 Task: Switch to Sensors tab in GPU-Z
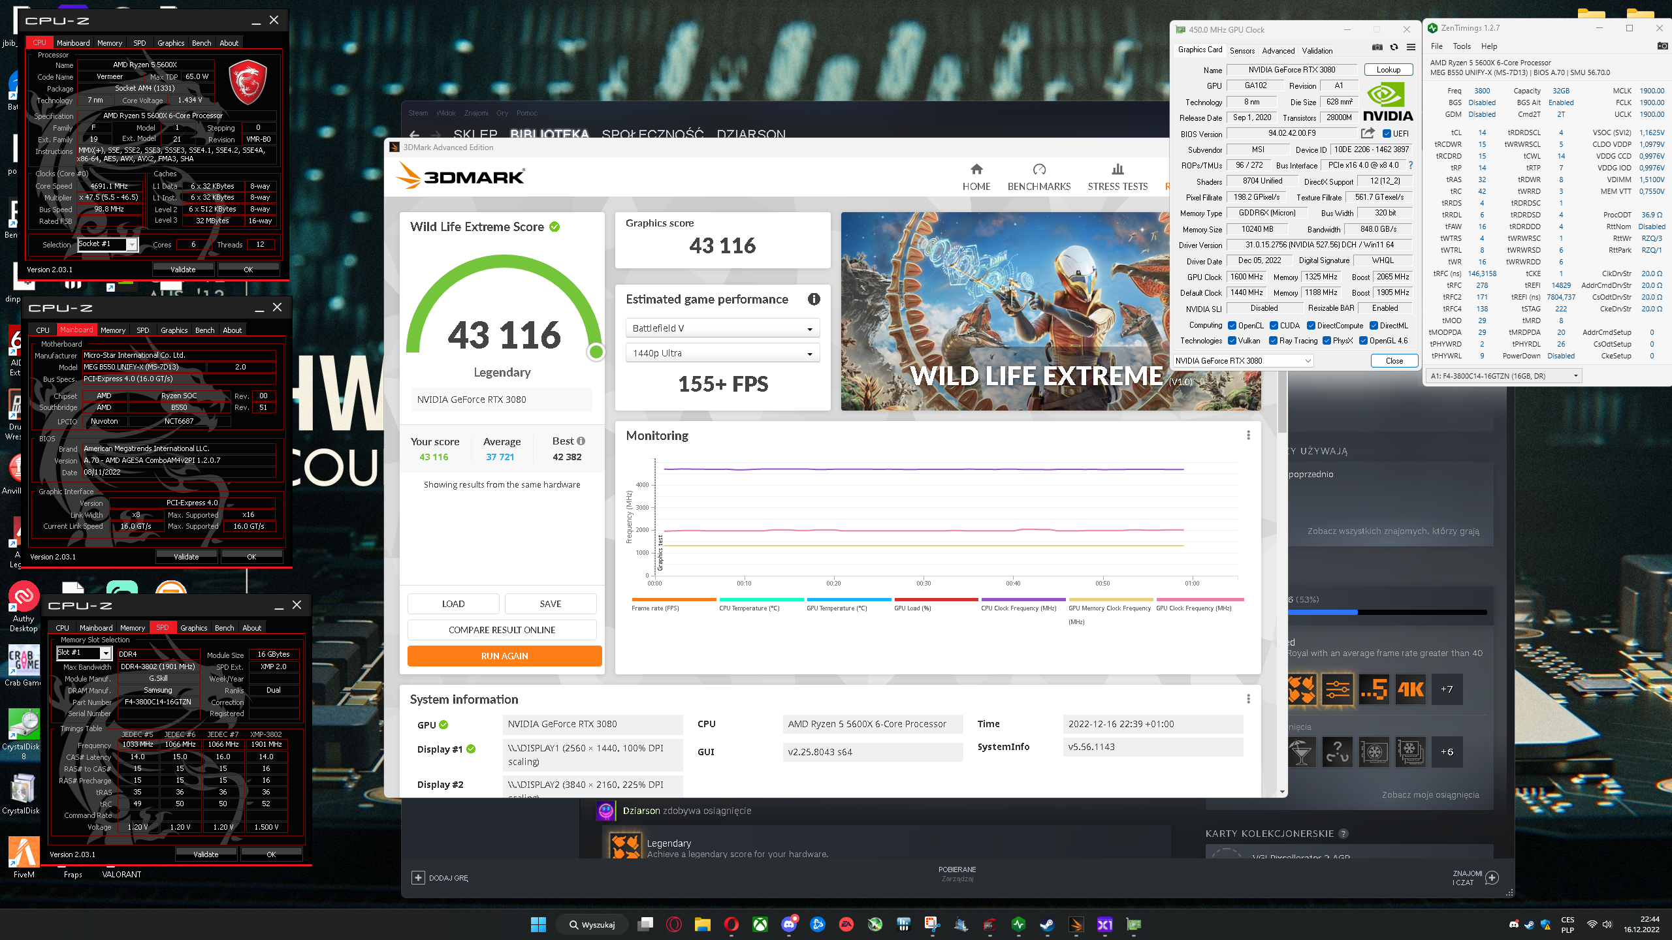1242,50
